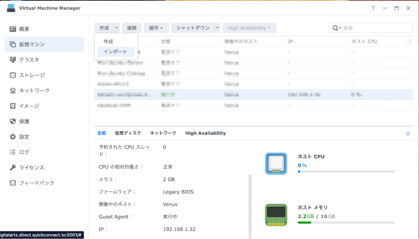Switch to the 全般 tab
Image resolution: width=419 pixels, height=239 pixels.
point(102,133)
